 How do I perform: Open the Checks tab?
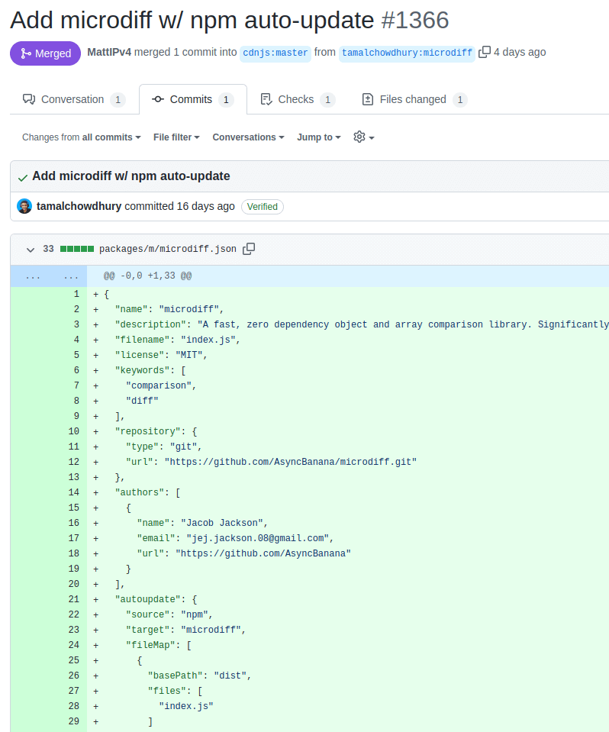(x=297, y=99)
